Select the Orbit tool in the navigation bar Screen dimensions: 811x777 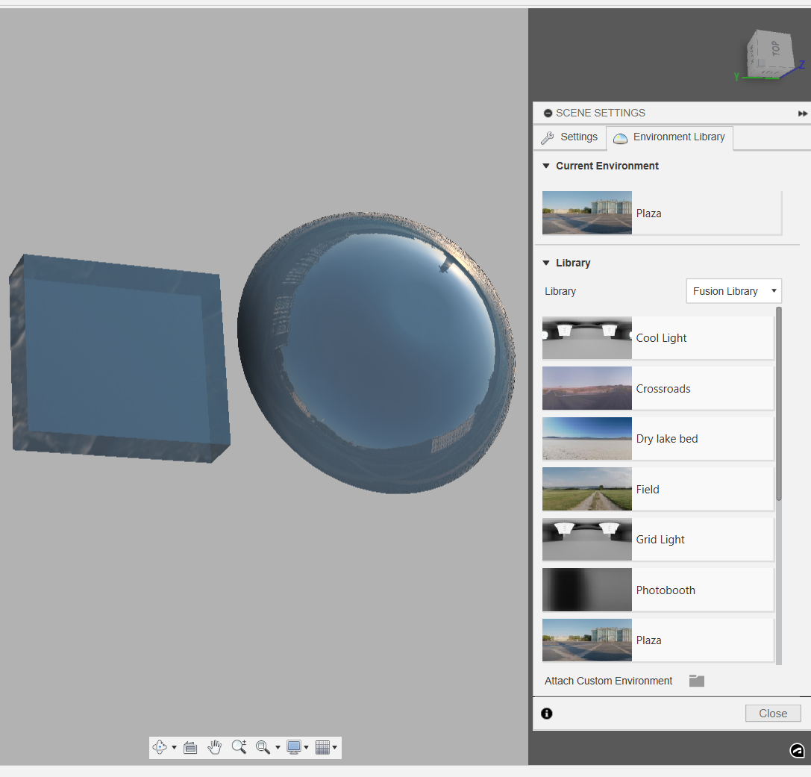pyautogui.click(x=160, y=747)
